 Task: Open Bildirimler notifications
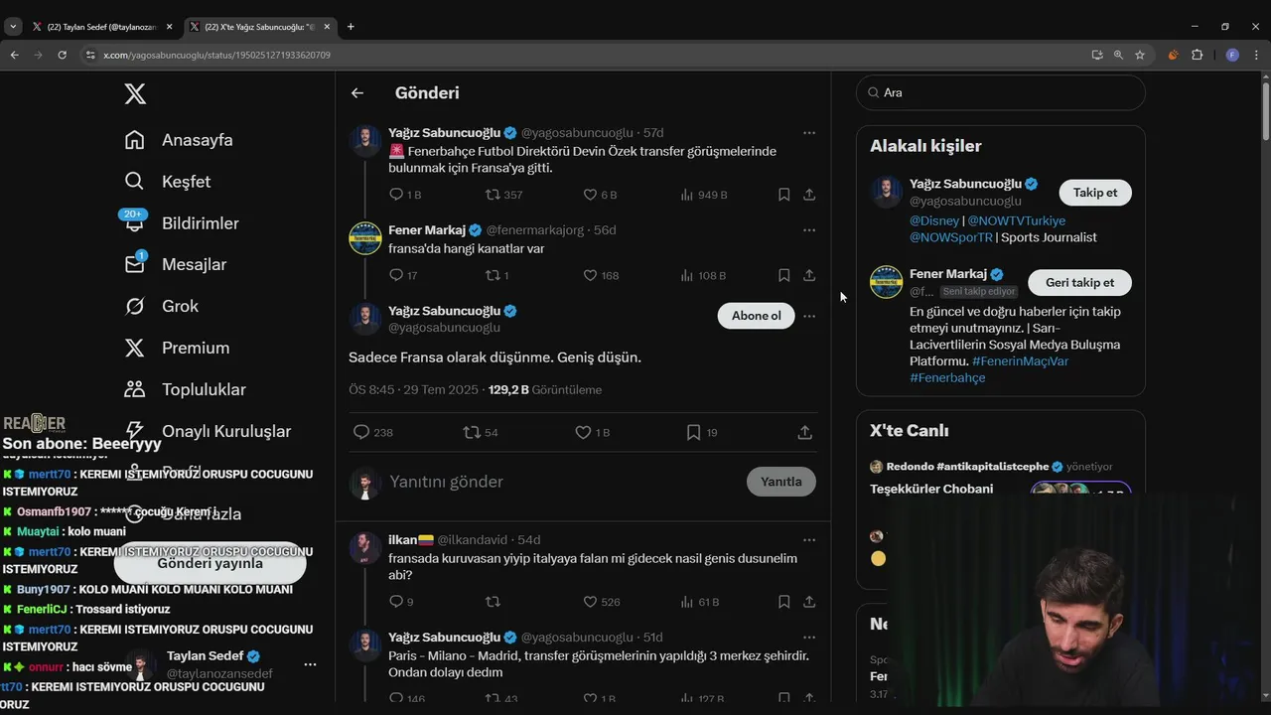[x=181, y=223]
